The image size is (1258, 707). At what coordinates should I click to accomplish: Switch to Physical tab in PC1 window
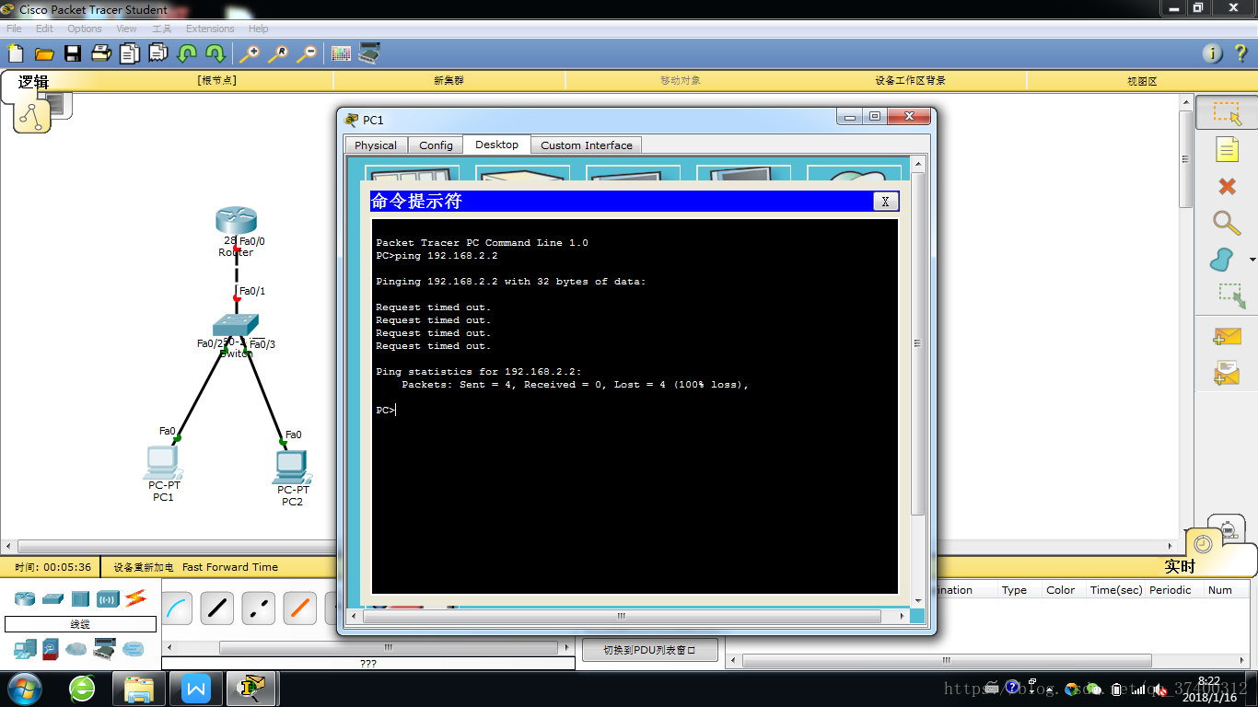tap(376, 145)
